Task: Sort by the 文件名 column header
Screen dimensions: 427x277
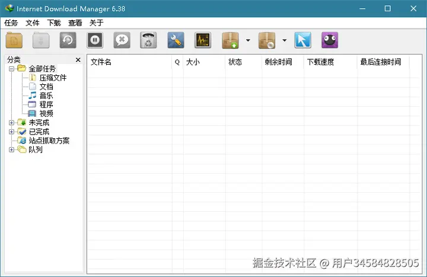Action: click(x=130, y=62)
